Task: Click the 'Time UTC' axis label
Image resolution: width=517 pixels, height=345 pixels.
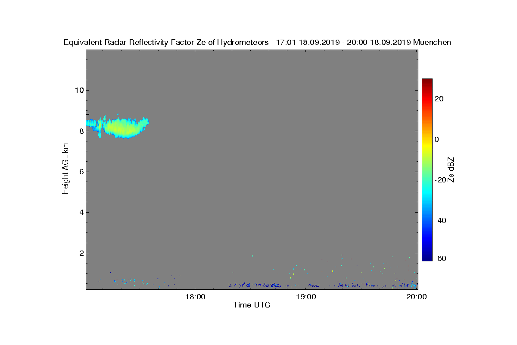Action: coord(252,305)
